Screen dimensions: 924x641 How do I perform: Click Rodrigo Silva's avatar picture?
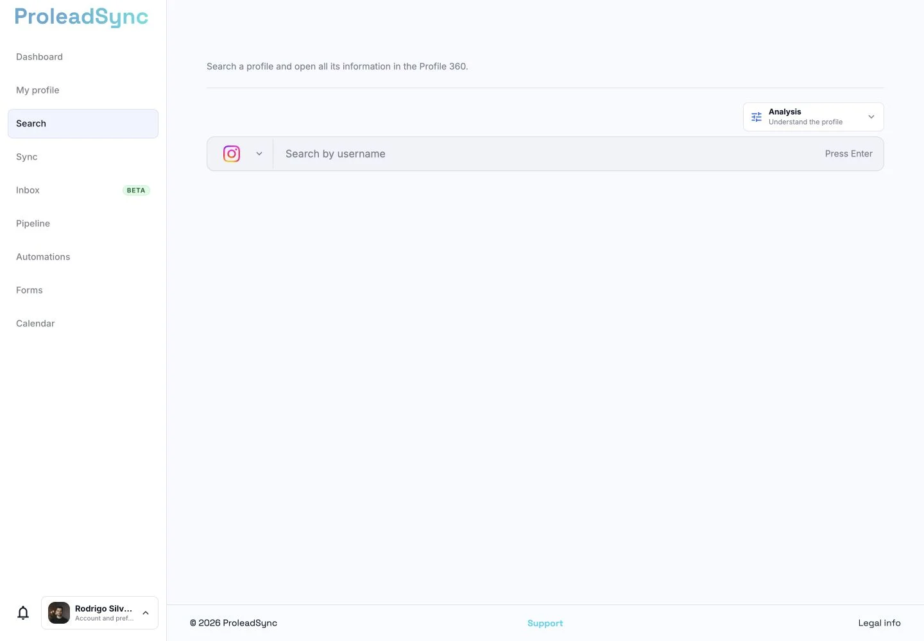tap(59, 613)
